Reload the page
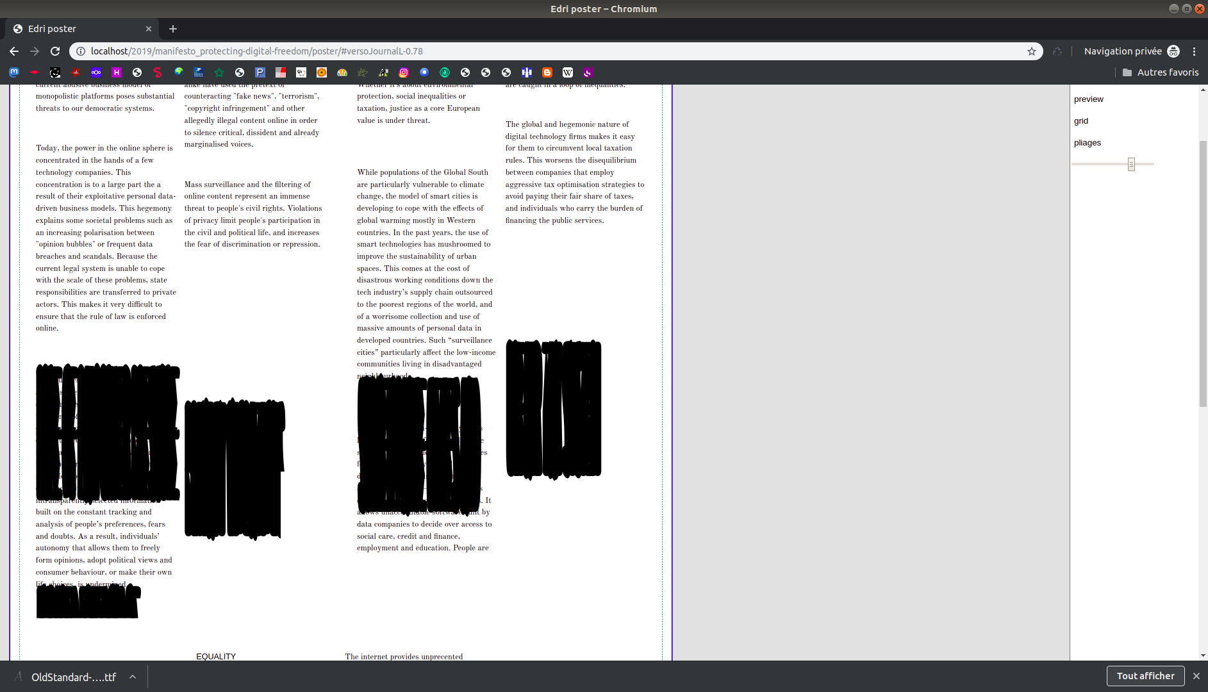 (55, 51)
